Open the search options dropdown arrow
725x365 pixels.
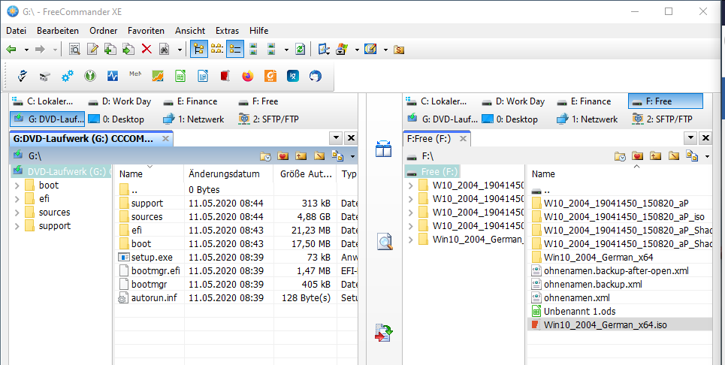coord(180,50)
